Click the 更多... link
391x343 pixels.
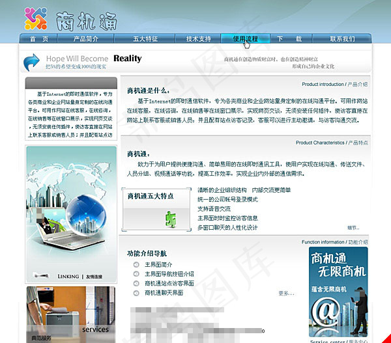(x=286, y=293)
